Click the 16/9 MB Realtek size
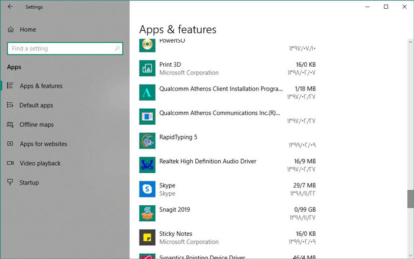 pyautogui.click(x=305, y=161)
